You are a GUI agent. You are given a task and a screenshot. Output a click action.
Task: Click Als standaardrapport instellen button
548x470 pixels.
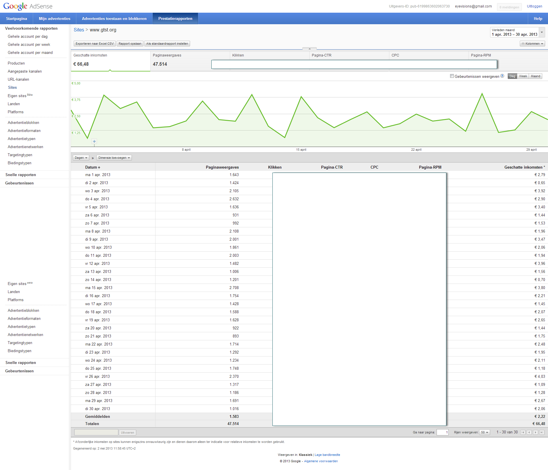(x=167, y=44)
